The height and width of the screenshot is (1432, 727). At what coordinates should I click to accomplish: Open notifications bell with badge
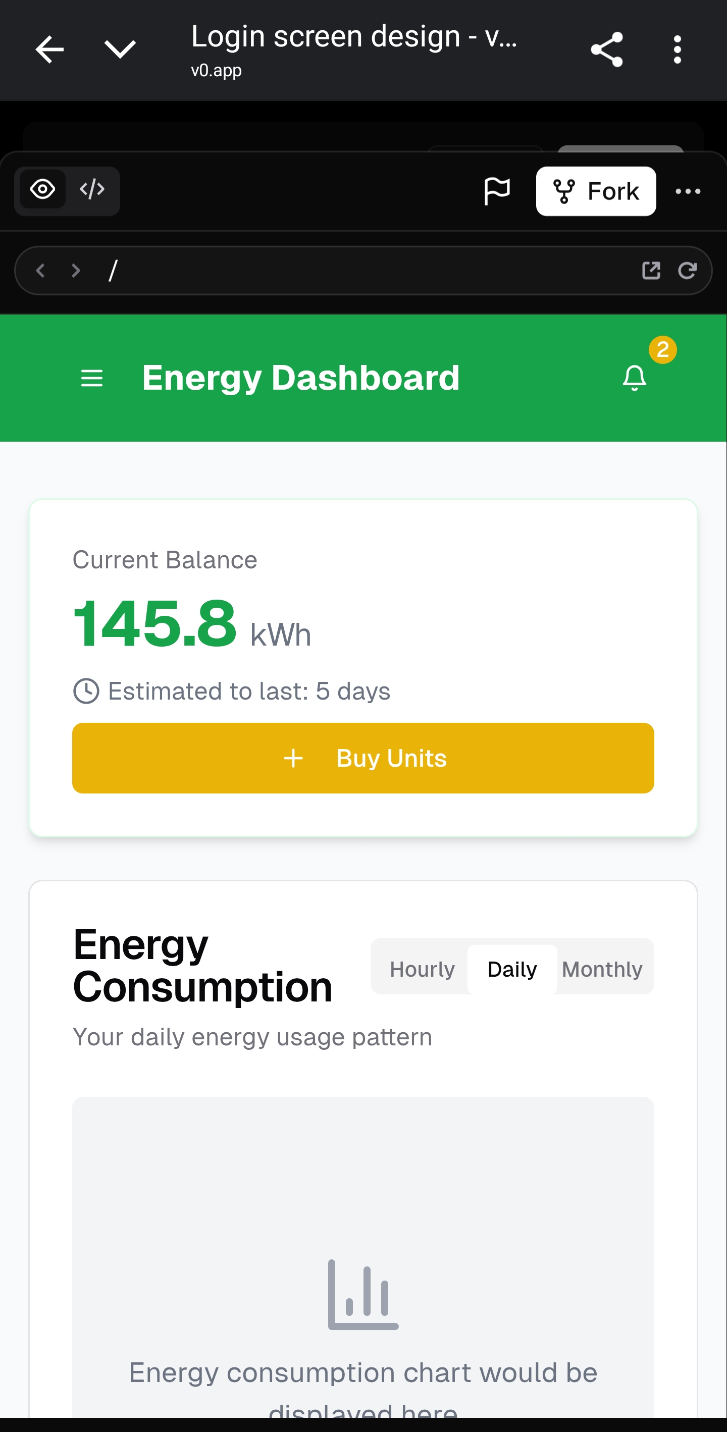click(x=634, y=378)
